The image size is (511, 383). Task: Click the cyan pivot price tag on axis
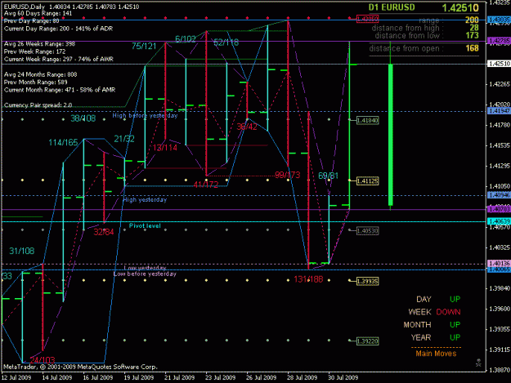point(499,221)
